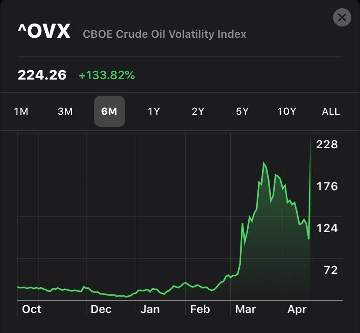
Task: Select the 6M time range
Action: click(109, 111)
